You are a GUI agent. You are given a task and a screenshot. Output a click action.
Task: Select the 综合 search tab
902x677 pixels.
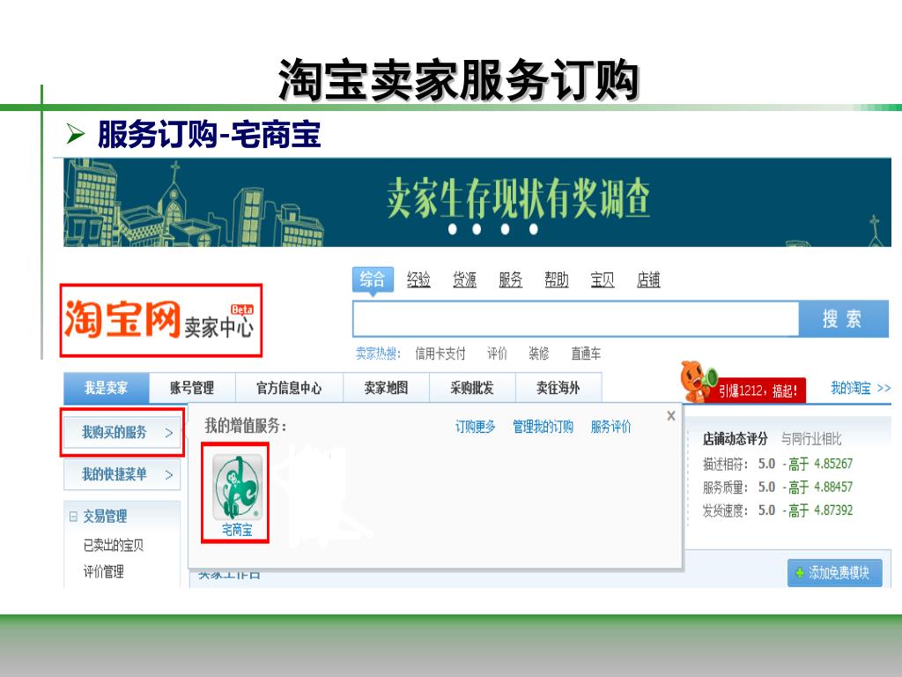373,279
